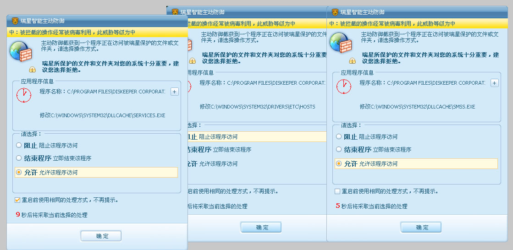Click the path text ending DRIVERS\ETC\HOSTS
This screenshot has height=250, width=513.
click(258, 107)
